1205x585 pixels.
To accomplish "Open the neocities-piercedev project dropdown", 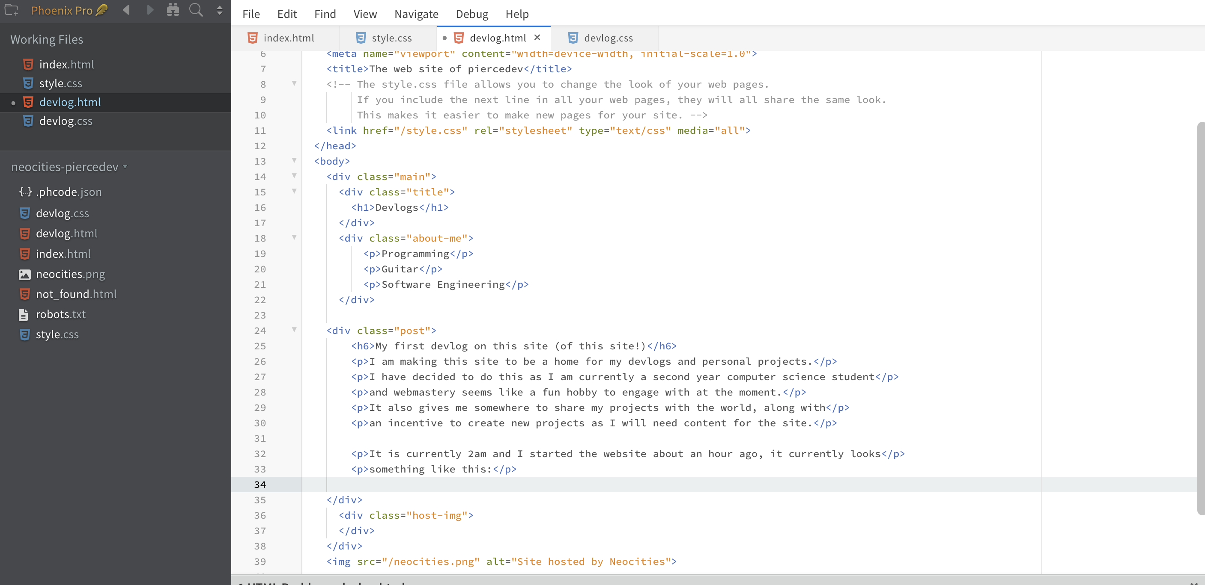I will click(x=125, y=167).
